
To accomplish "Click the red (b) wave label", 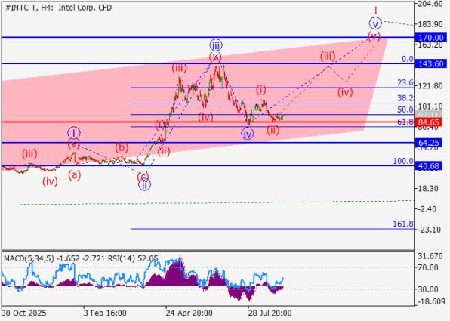I will (x=122, y=148).
